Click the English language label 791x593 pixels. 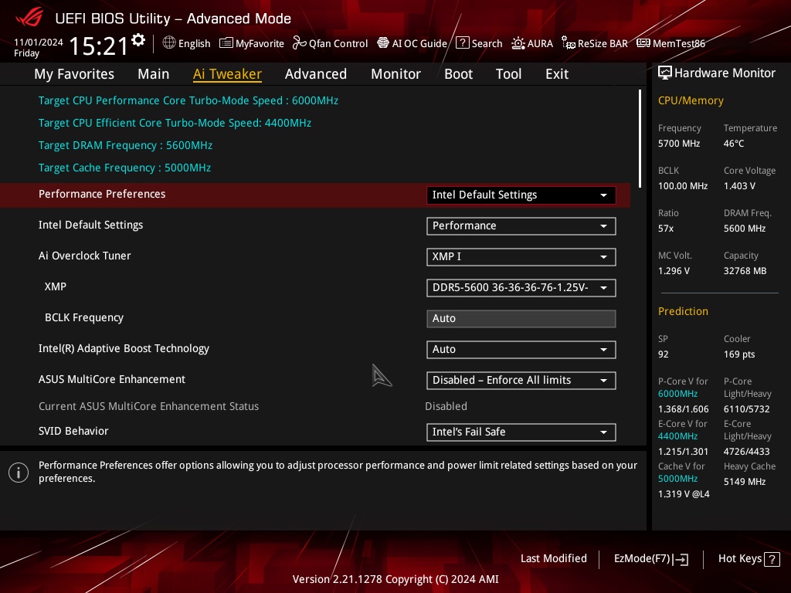(194, 43)
